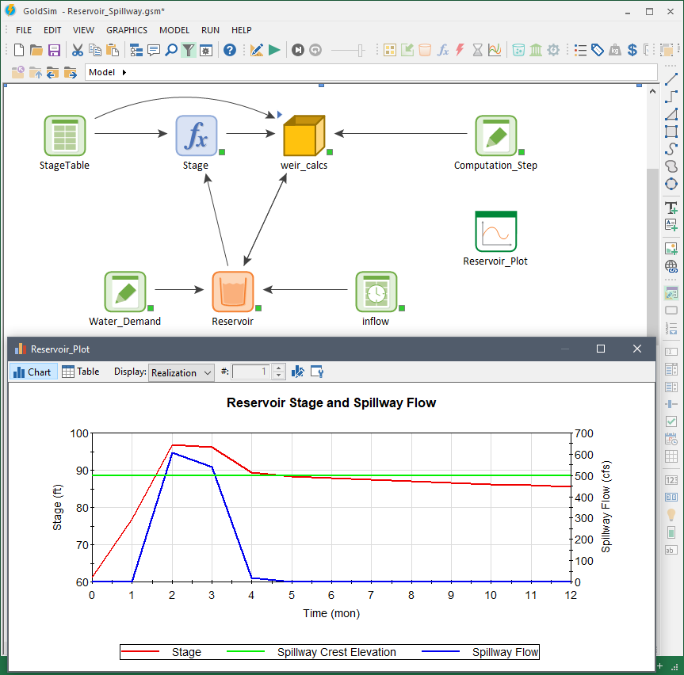Insert an fx Expression element from toolbar
Screen dimensions: 684x675
tap(442, 50)
